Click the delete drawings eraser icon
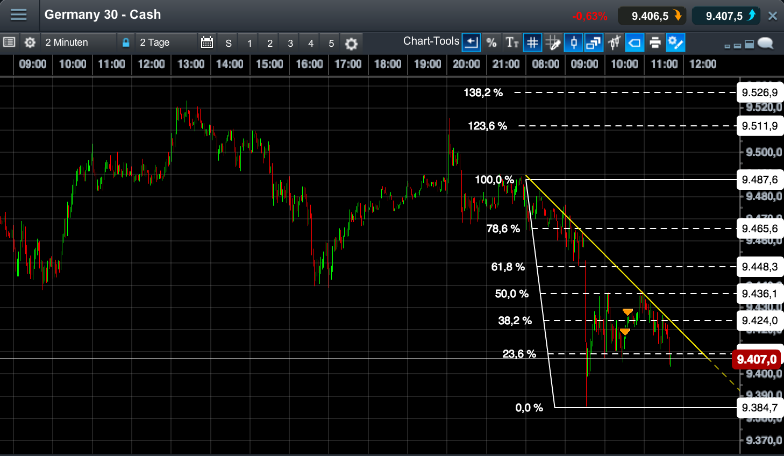 (x=635, y=42)
